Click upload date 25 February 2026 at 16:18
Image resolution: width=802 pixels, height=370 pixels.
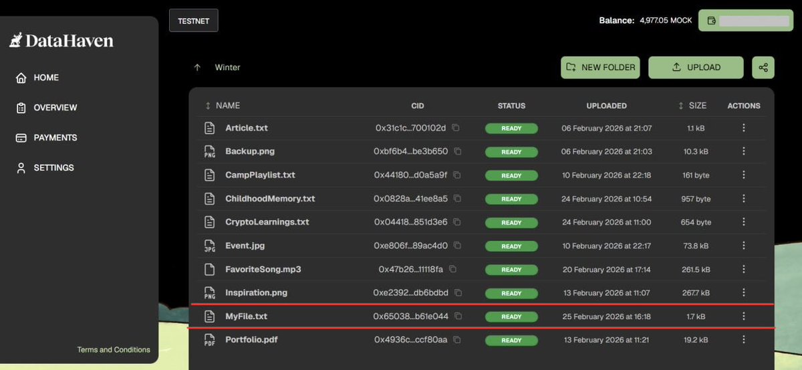coord(606,316)
